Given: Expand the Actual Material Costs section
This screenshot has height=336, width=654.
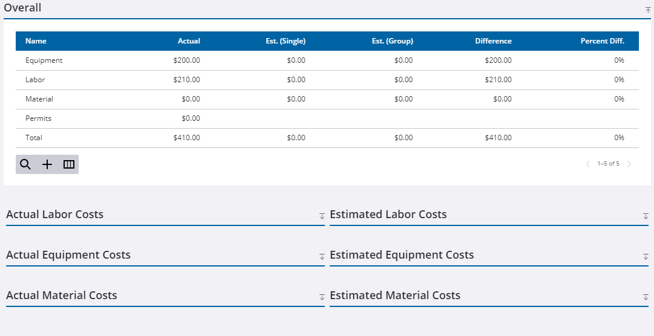Looking at the screenshot, I should click(322, 297).
